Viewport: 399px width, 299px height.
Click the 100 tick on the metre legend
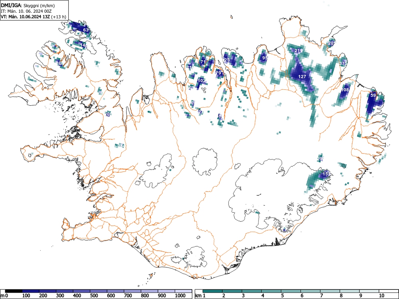pos(26,296)
